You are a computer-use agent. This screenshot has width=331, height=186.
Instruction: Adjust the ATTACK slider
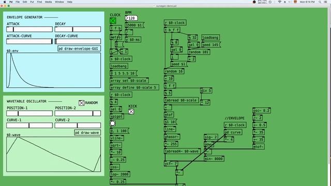[x=29, y=29]
